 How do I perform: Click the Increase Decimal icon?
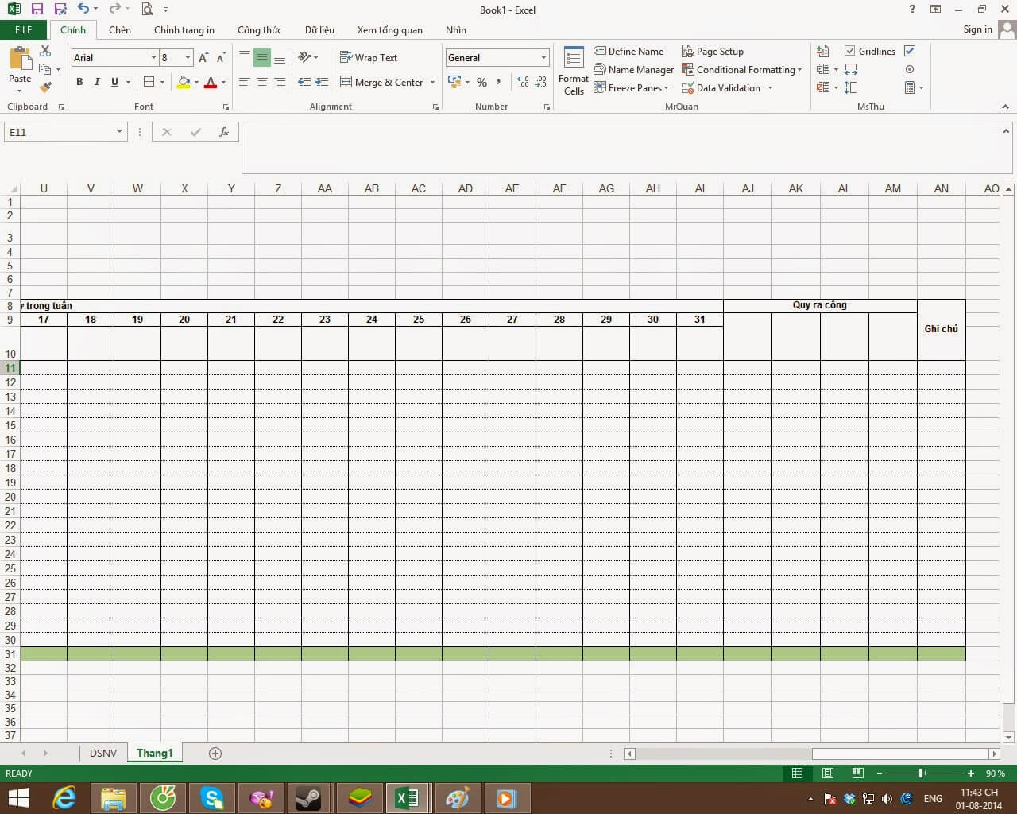(x=523, y=82)
